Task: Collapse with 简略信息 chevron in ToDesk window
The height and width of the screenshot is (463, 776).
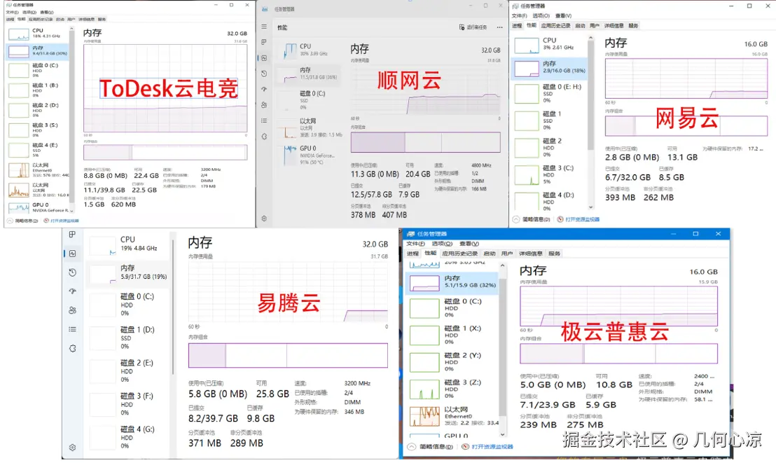Action: coord(9,221)
